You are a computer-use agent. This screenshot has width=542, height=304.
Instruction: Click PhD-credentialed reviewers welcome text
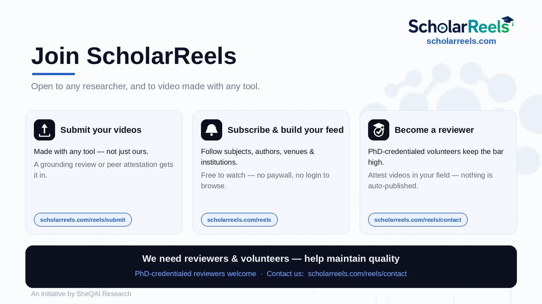[195, 274]
